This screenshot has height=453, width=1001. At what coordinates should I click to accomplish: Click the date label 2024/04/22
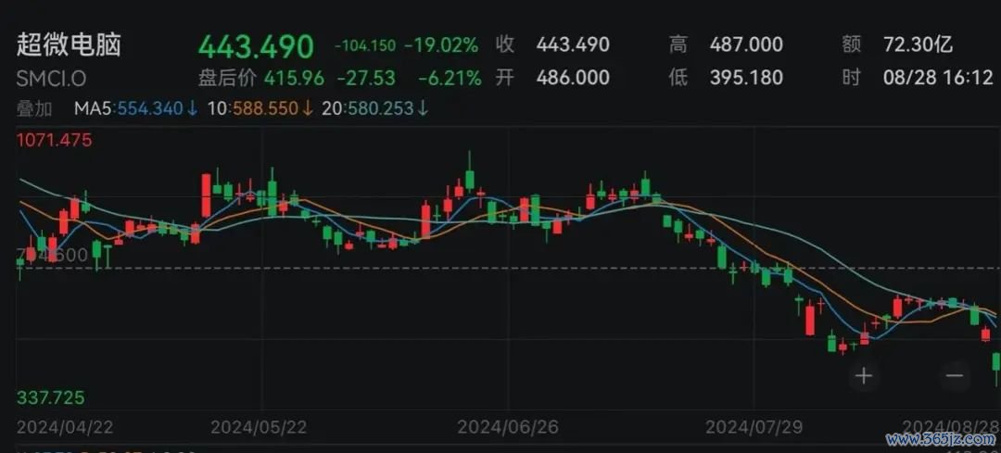pyautogui.click(x=65, y=427)
